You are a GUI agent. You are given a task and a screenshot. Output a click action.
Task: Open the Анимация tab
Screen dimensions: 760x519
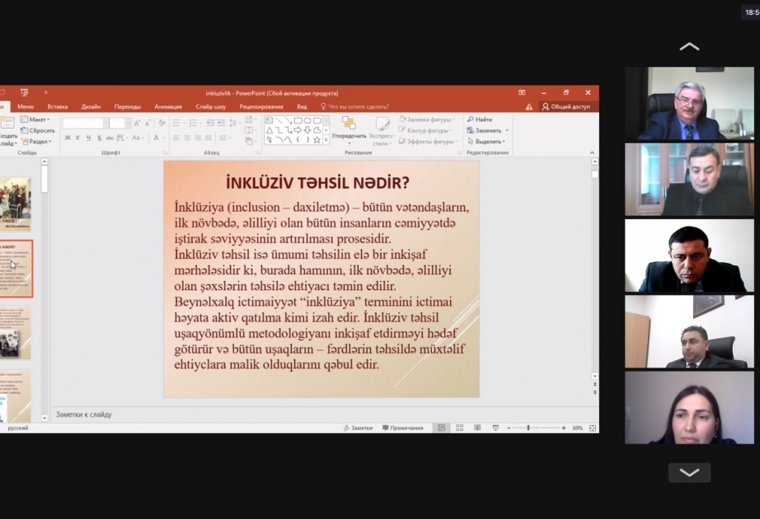coord(168,106)
